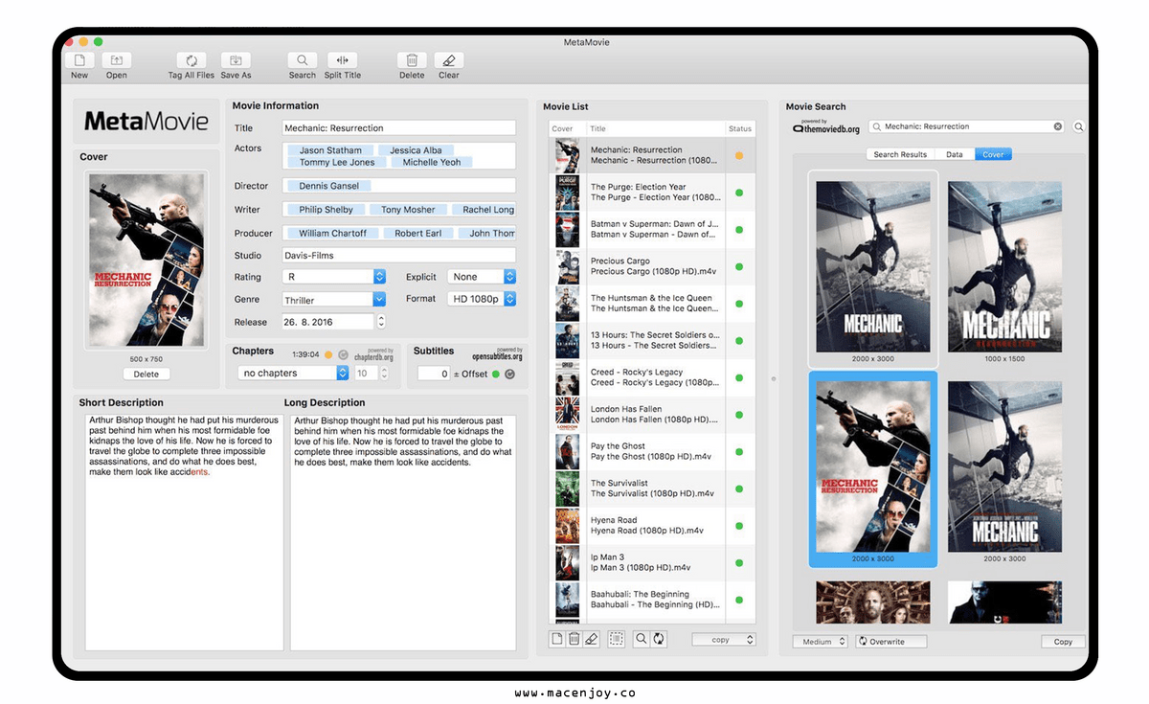Click the magnifier button next to the Movie Search field
This screenshot has height=704, width=1149.
point(1079,126)
